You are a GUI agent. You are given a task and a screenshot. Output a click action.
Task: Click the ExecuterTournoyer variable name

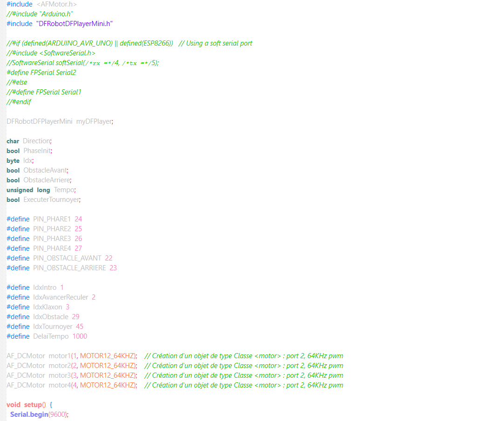pyautogui.click(x=52, y=200)
